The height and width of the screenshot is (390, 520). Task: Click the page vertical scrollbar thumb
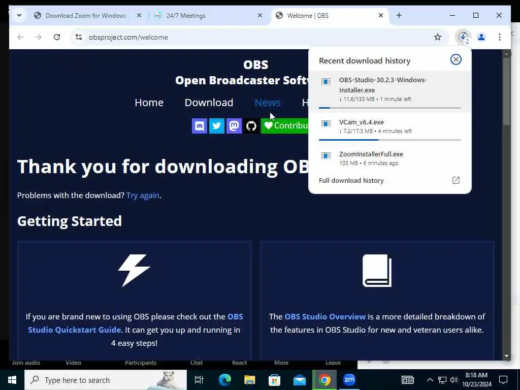click(x=506, y=91)
